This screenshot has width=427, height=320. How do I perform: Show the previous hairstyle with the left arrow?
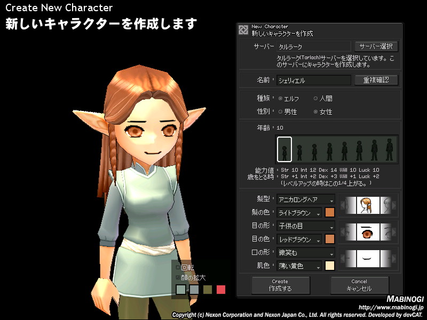tap(343, 205)
